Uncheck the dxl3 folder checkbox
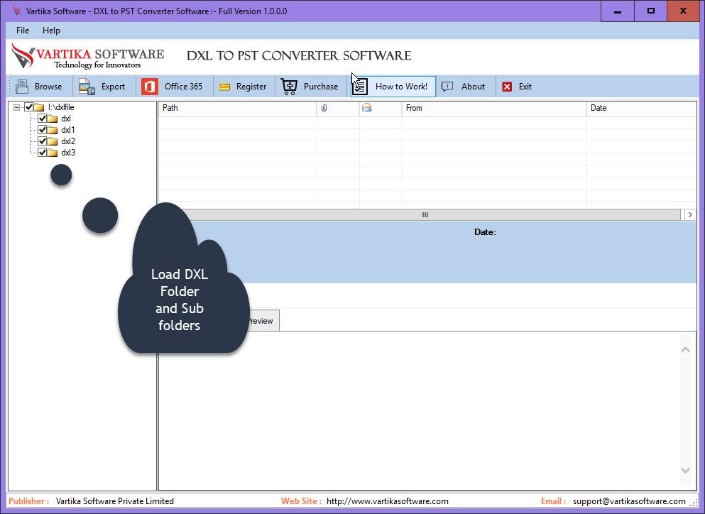This screenshot has width=705, height=514. (43, 153)
